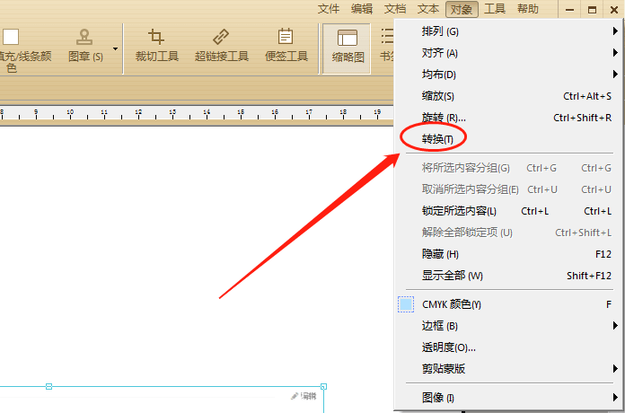Image resolution: width=625 pixels, height=413 pixels.
Task: Pick the sticky note tool (便签工具)
Action: (286, 46)
